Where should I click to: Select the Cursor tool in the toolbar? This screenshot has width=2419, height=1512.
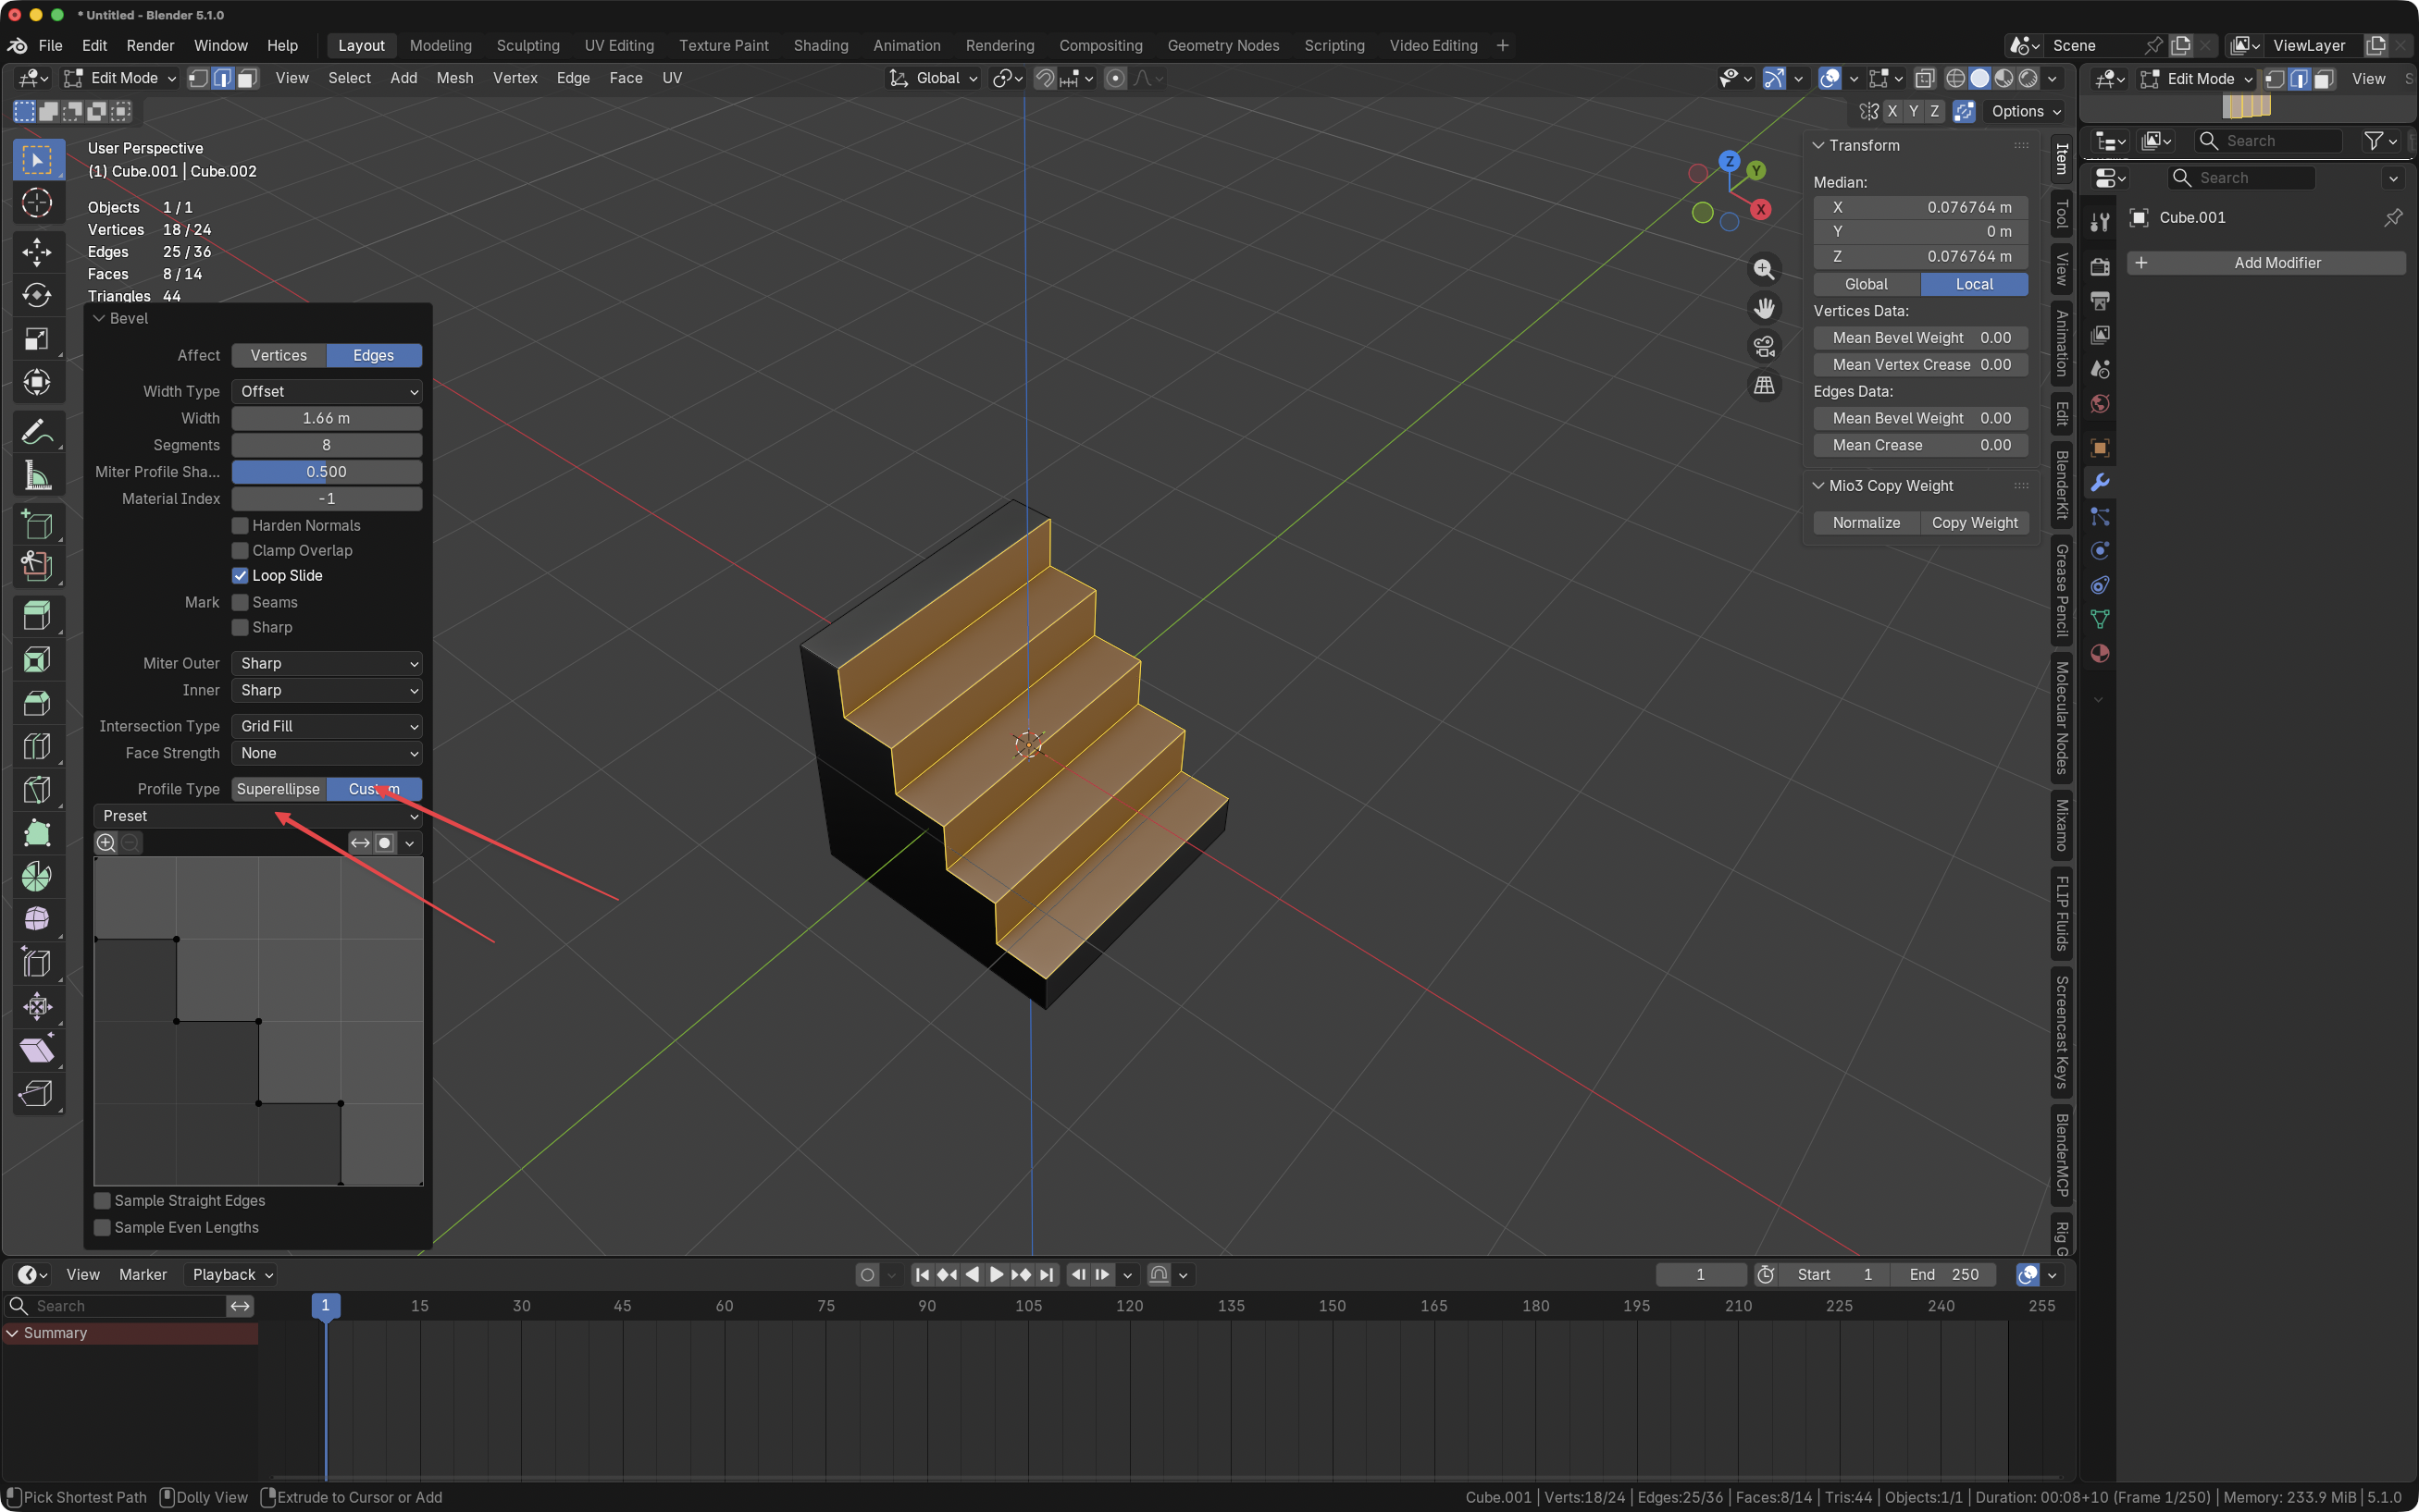pyautogui.click(x=37, y=203)
